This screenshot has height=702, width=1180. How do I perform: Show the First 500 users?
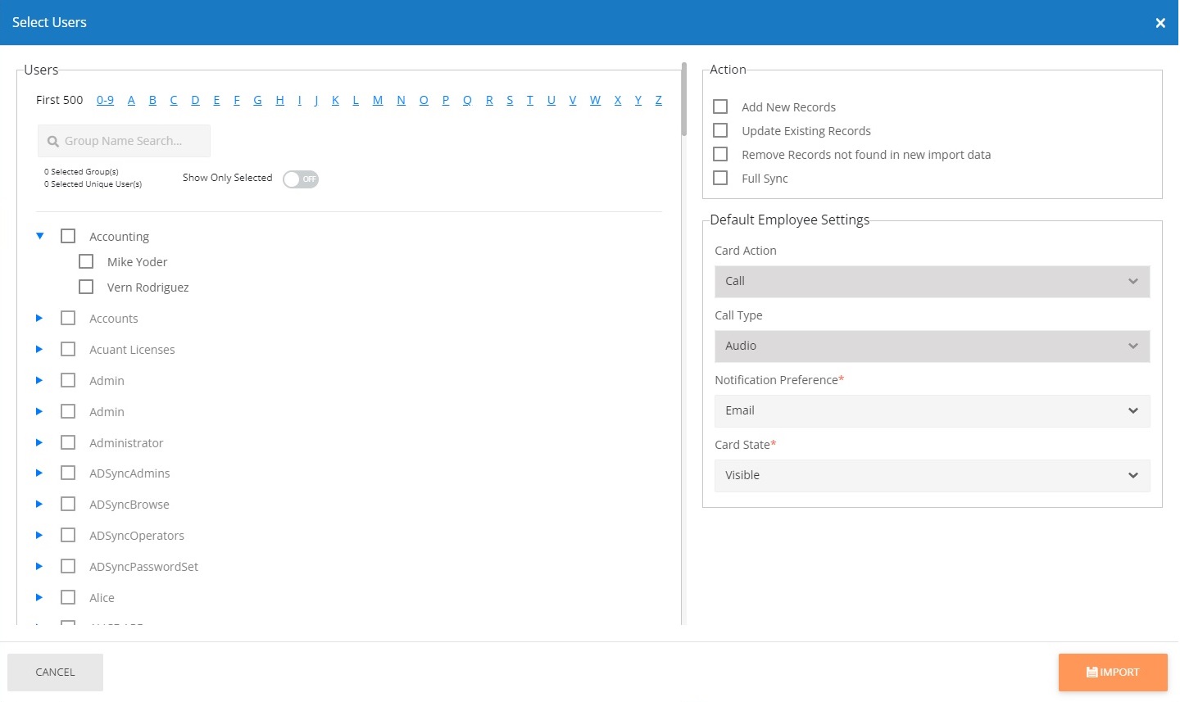pyautogui.click(x=60, y=101)
